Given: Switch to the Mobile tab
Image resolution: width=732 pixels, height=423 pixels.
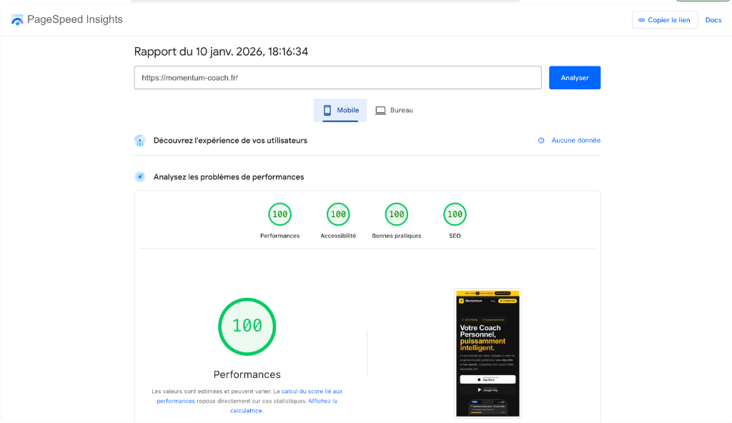Looking at the screenshot, I should pos(340,110).
